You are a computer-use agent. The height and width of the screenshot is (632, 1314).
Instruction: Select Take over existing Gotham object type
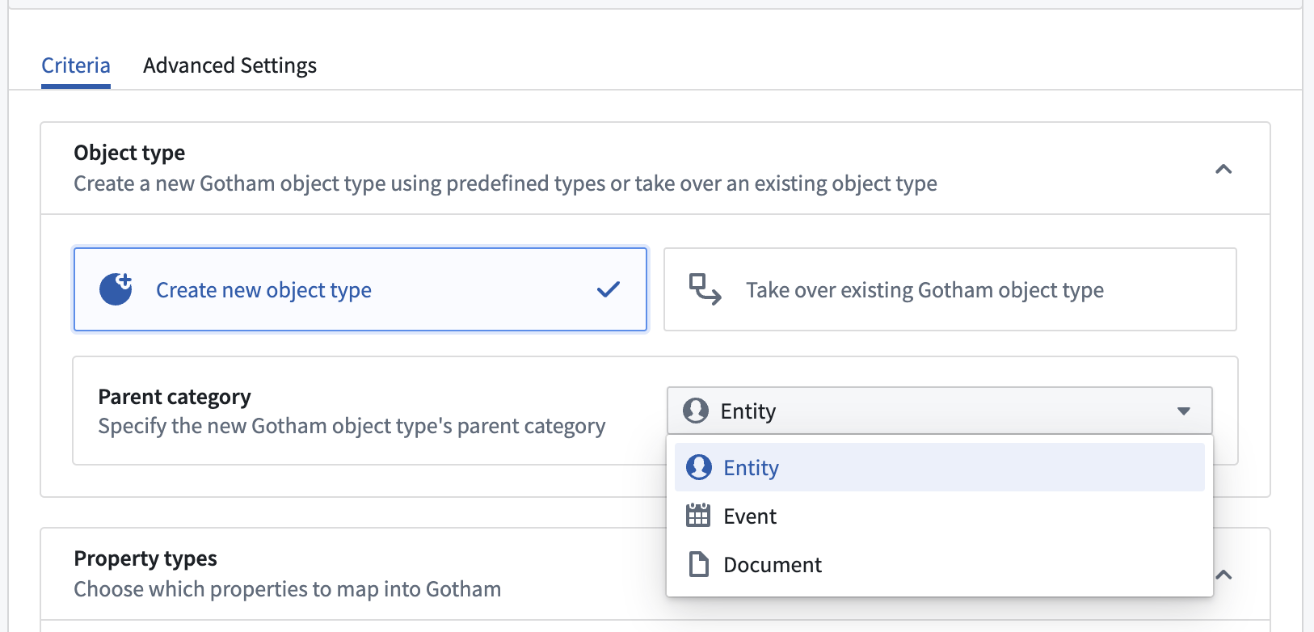tap(950, 289)
